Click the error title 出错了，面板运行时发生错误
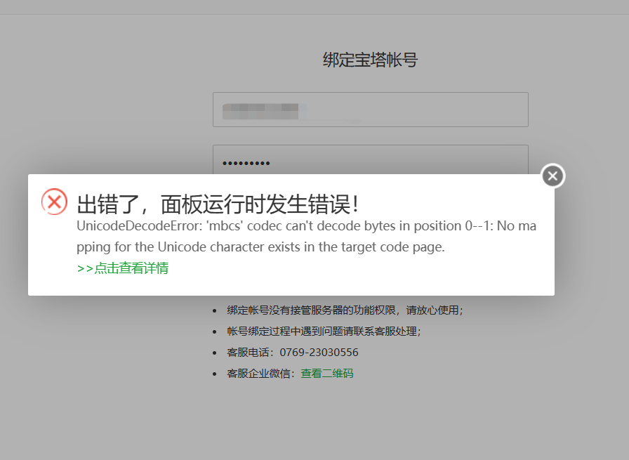The height and width of the screenshot is (460, 629). pyautogui.click(x=218, y=204)
